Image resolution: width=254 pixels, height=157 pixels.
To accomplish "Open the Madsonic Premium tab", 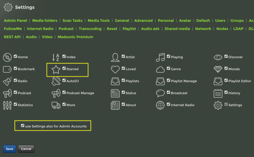I will click(x=75, y=37).
